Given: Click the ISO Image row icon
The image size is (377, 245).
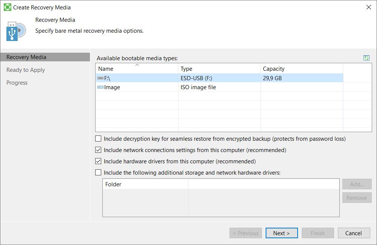Looking at the screenshot, I should click(100, 87).
